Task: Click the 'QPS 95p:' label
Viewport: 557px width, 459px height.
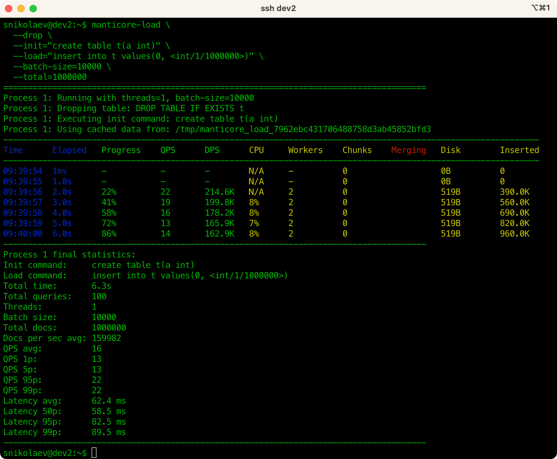Action: click(x=23, y=380)
